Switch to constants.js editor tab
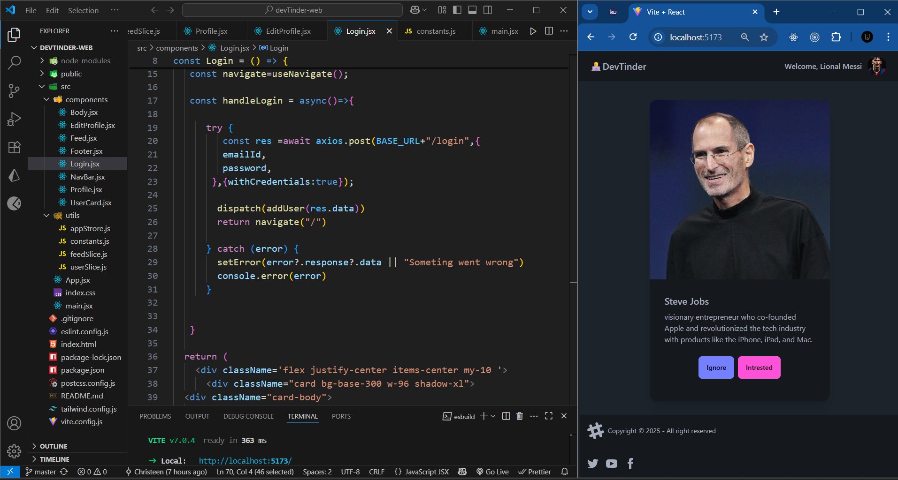 (x=436, y=31)
